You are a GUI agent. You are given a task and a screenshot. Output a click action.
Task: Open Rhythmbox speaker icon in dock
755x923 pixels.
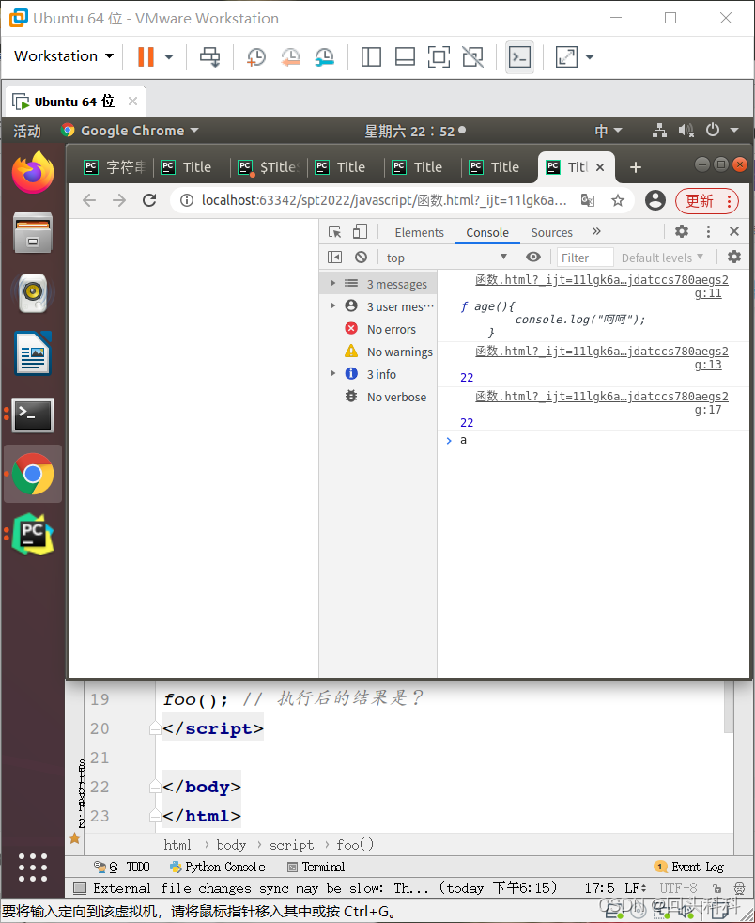33,292
